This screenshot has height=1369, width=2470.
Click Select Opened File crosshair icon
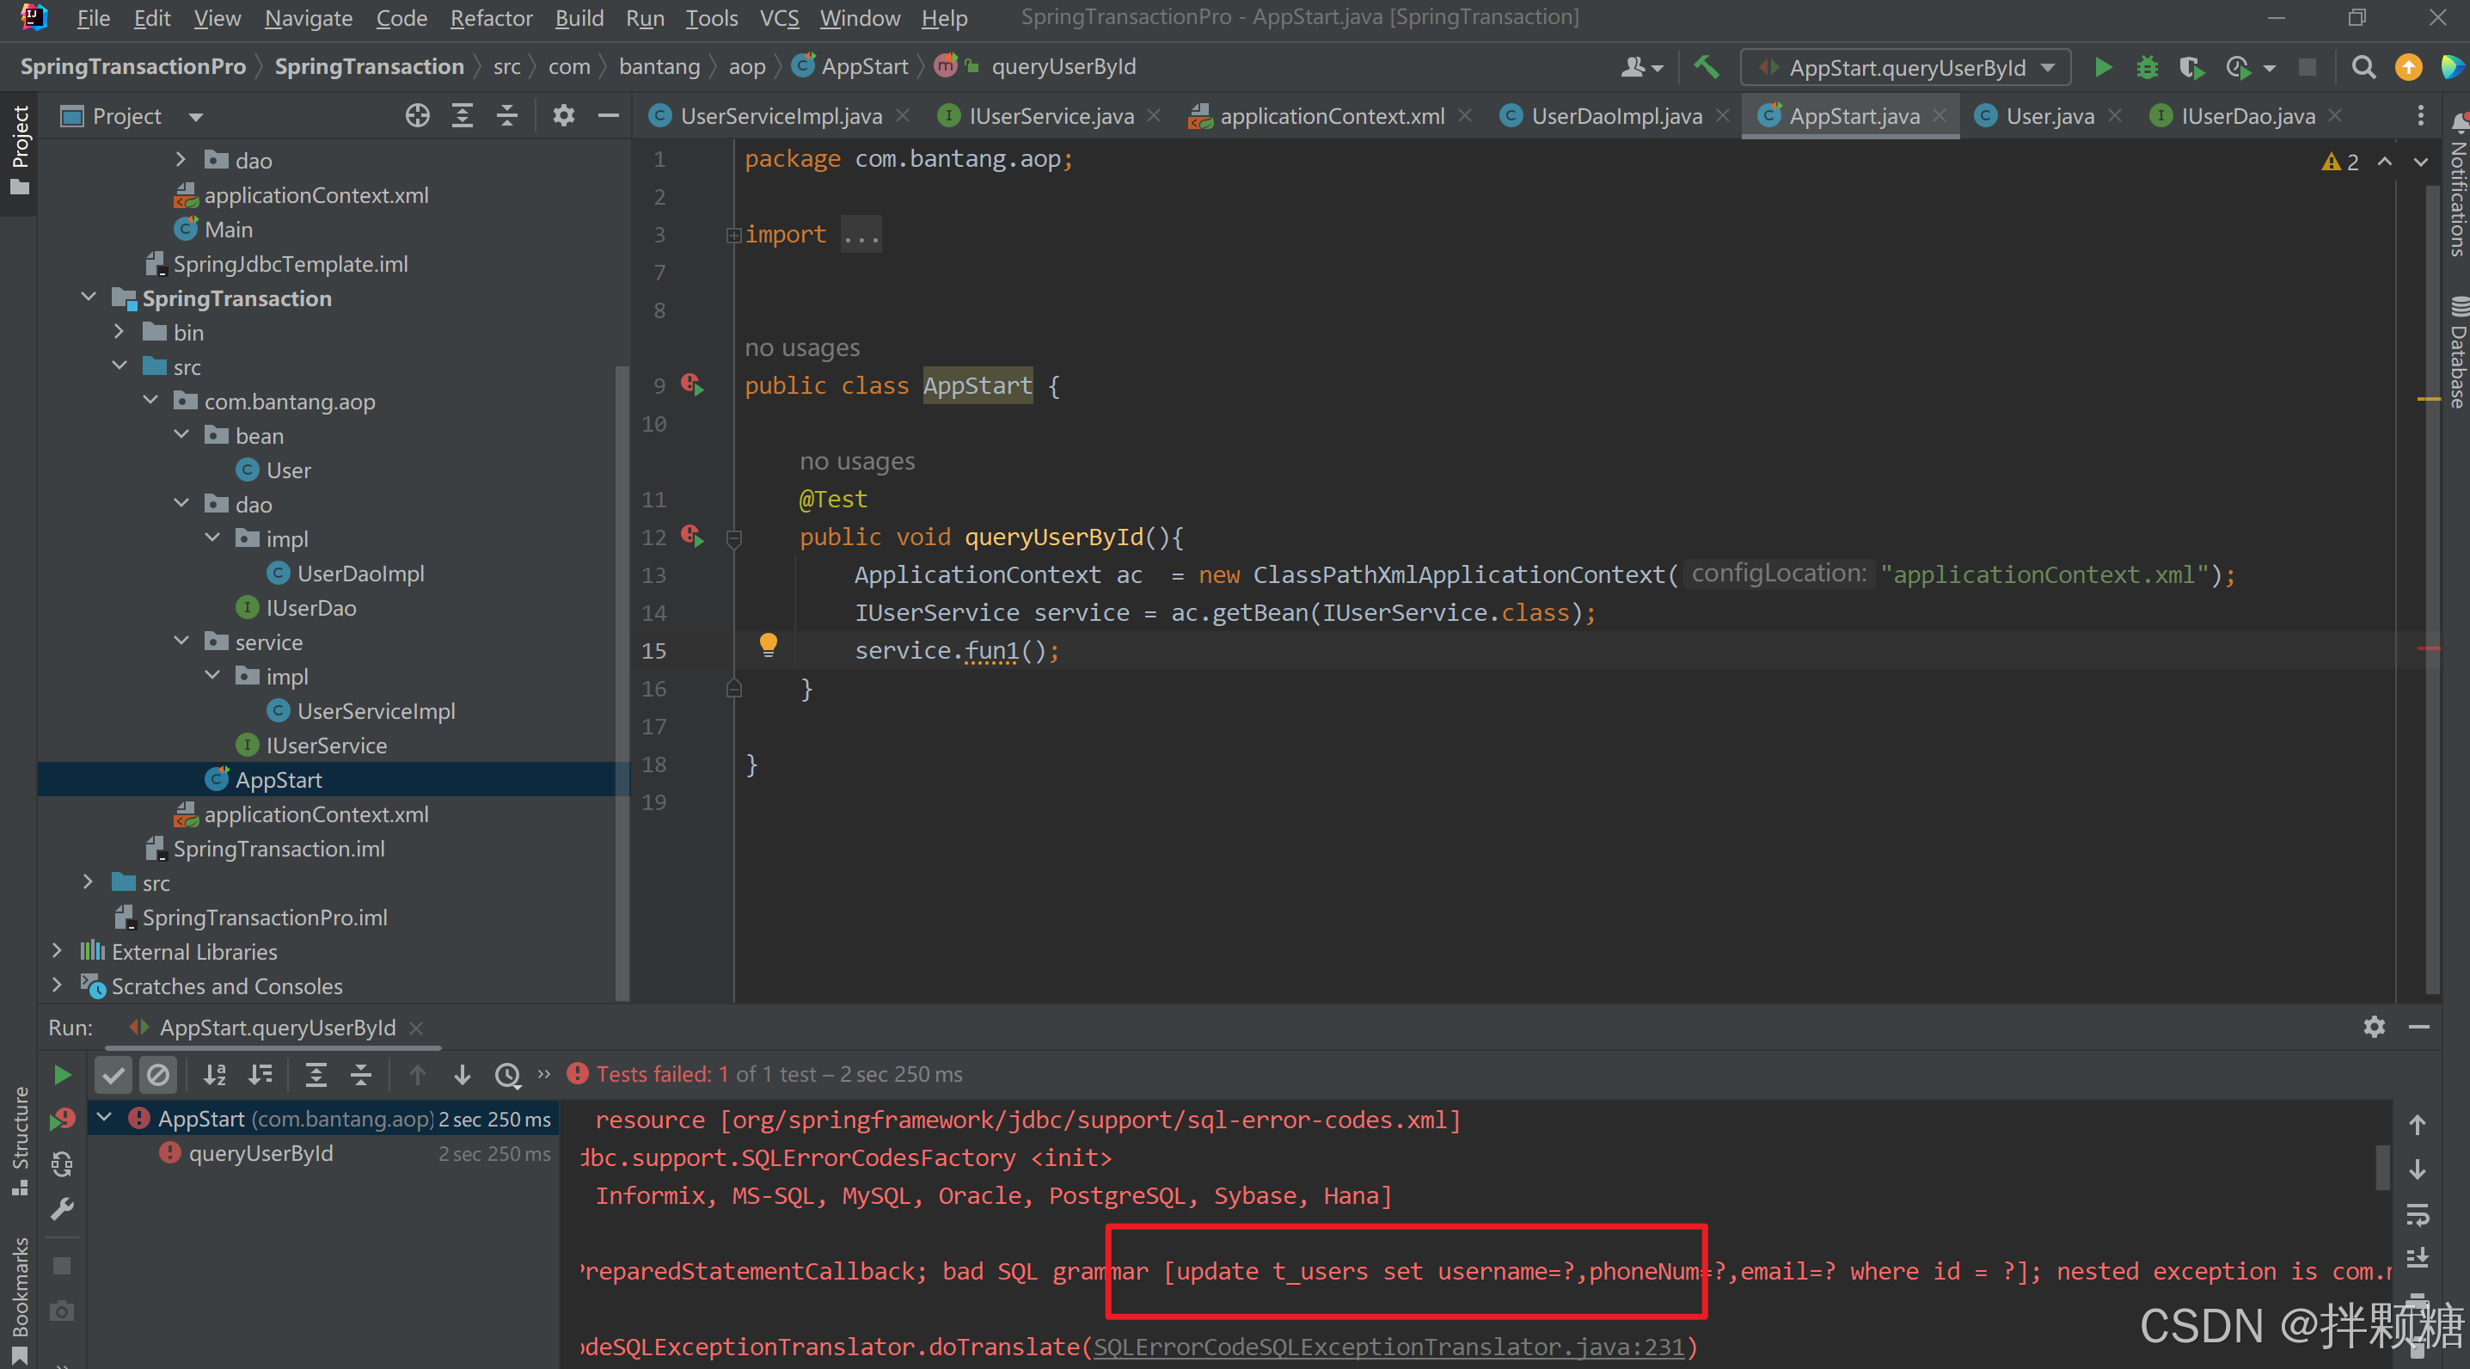[417, 116]
